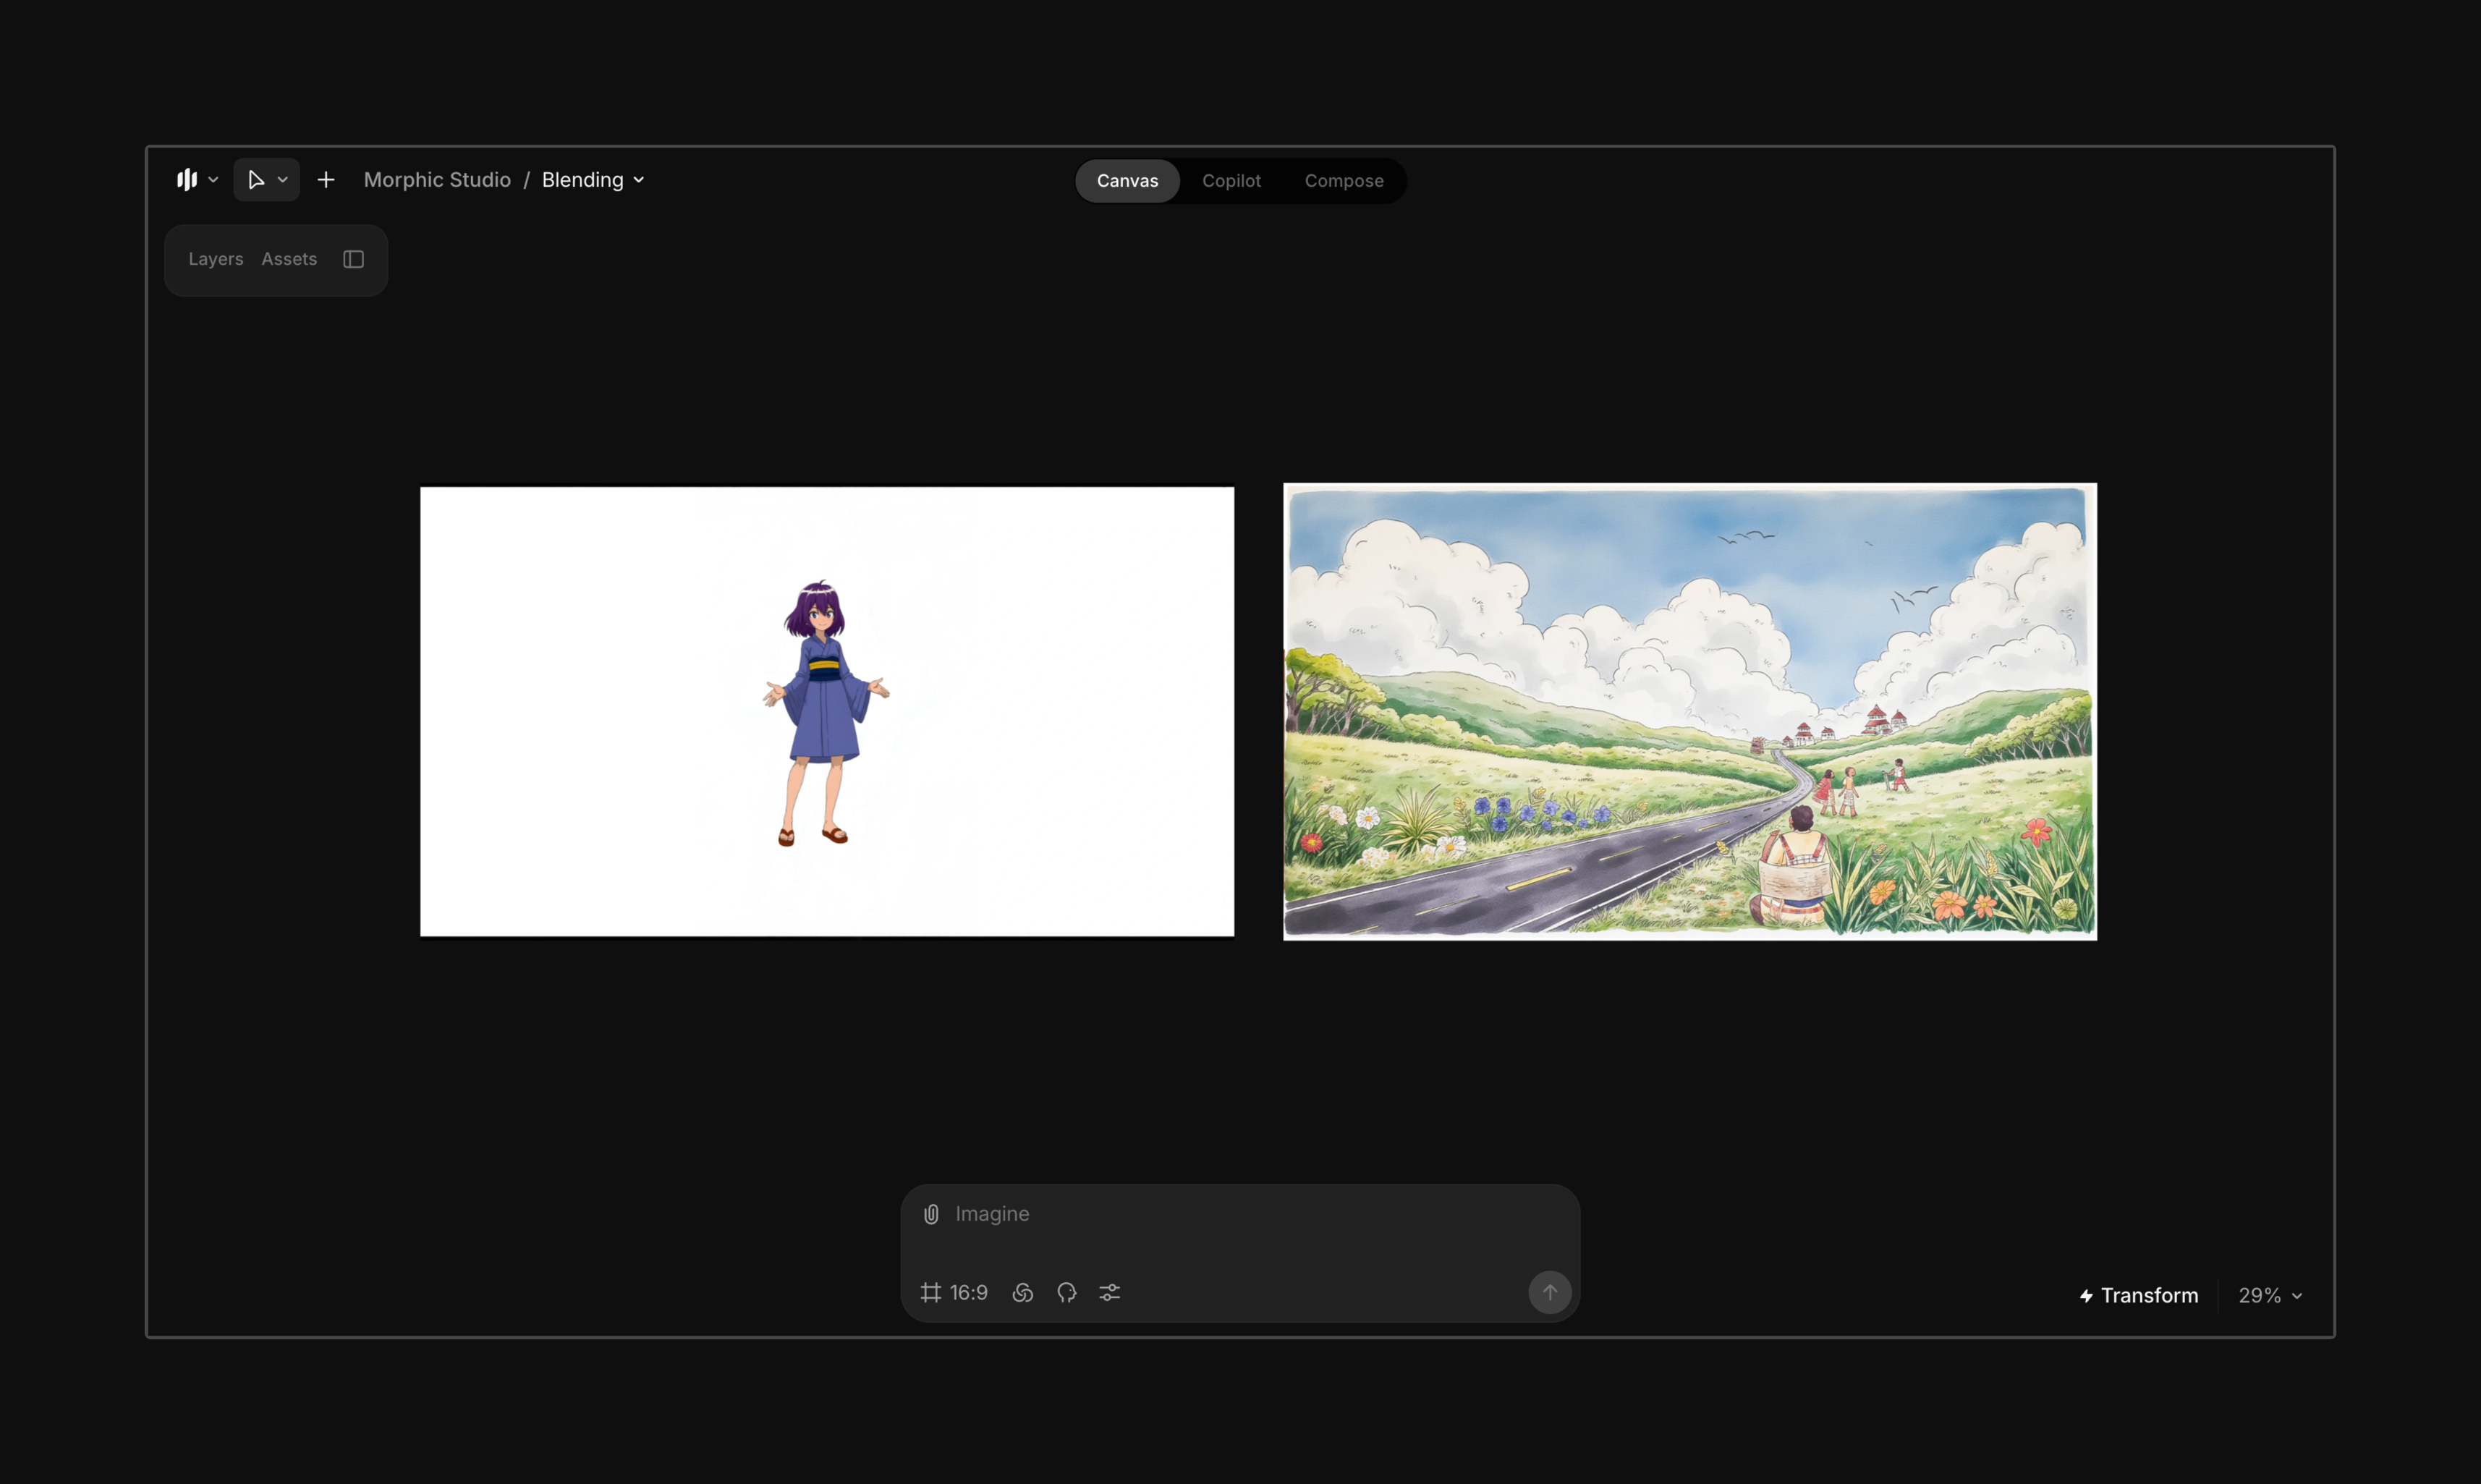Select the pointer cursor tool

256,180
